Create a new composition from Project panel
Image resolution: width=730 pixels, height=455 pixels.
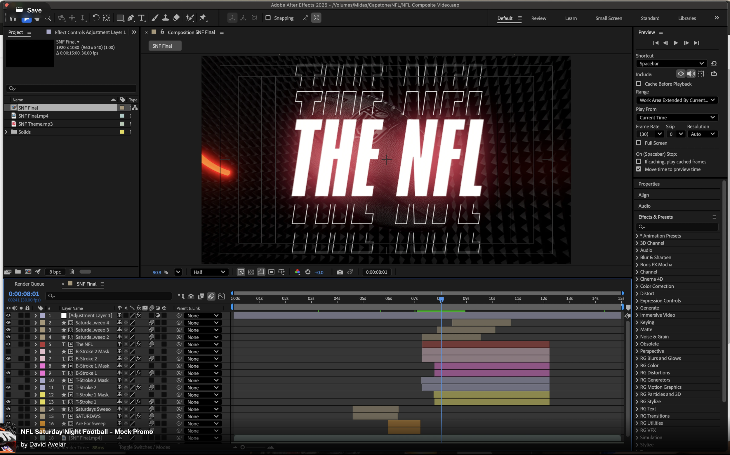pyautogui.click(x=28, y=272)
